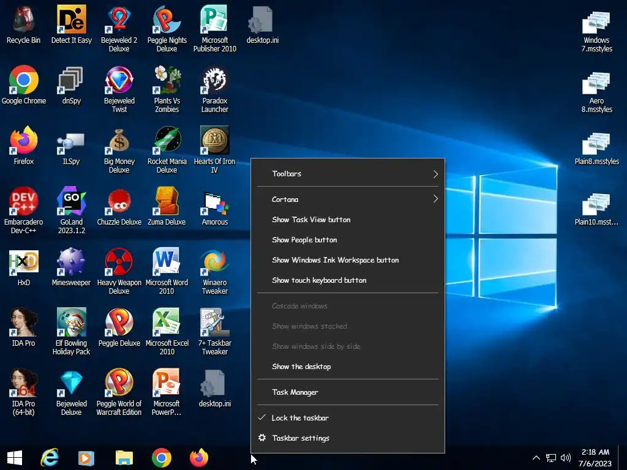Launch Chrome from the taskbar
This screenshot has width=627, height=470.
[x=162, y=458]
